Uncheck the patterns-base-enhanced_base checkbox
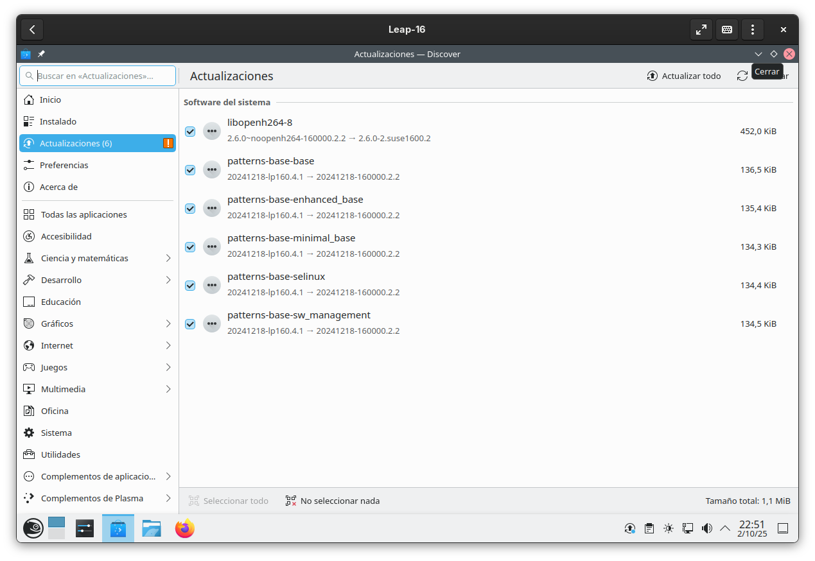Image resolution: width=815 pixels, height=561 pixels. 190,209
